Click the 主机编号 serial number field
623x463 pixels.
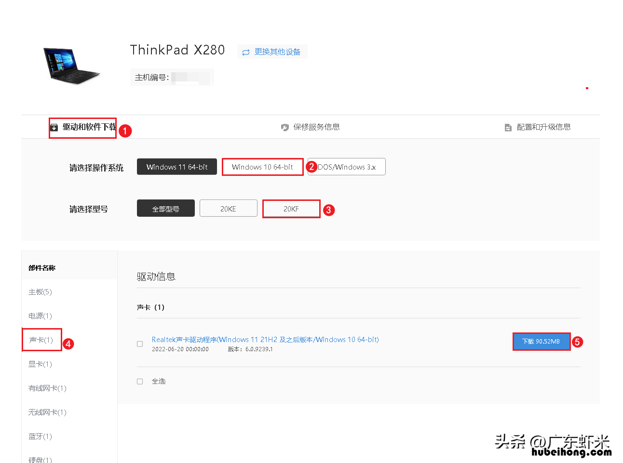point(172,77)
